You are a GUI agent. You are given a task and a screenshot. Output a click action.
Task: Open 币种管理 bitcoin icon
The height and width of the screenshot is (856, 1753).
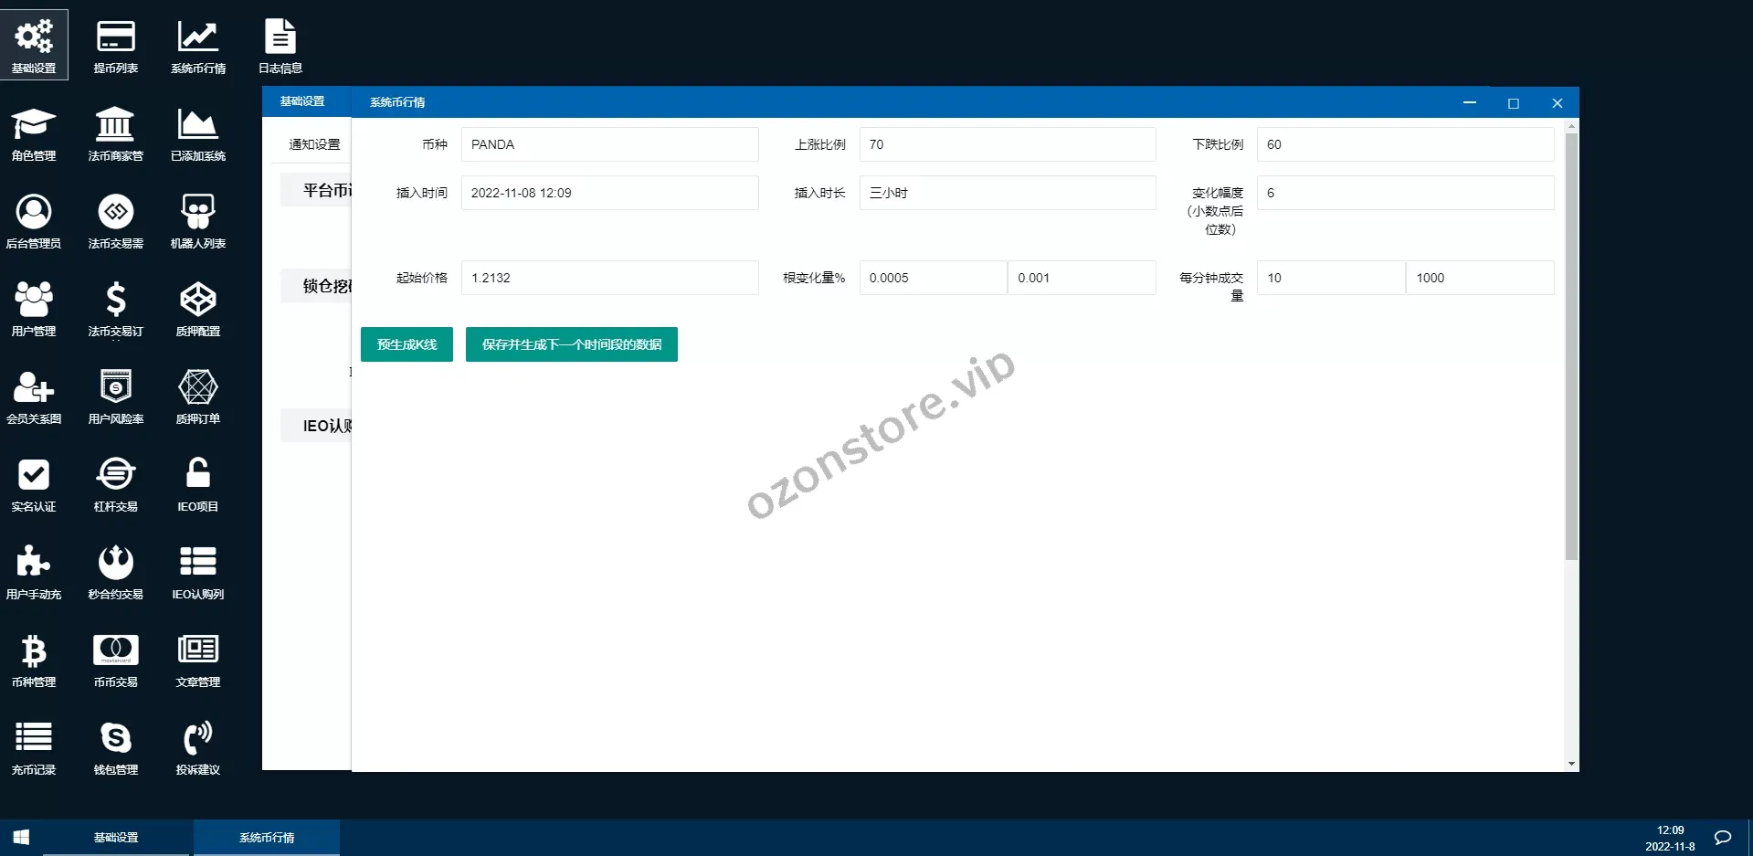pyautogui.click(x=34, y=659)
